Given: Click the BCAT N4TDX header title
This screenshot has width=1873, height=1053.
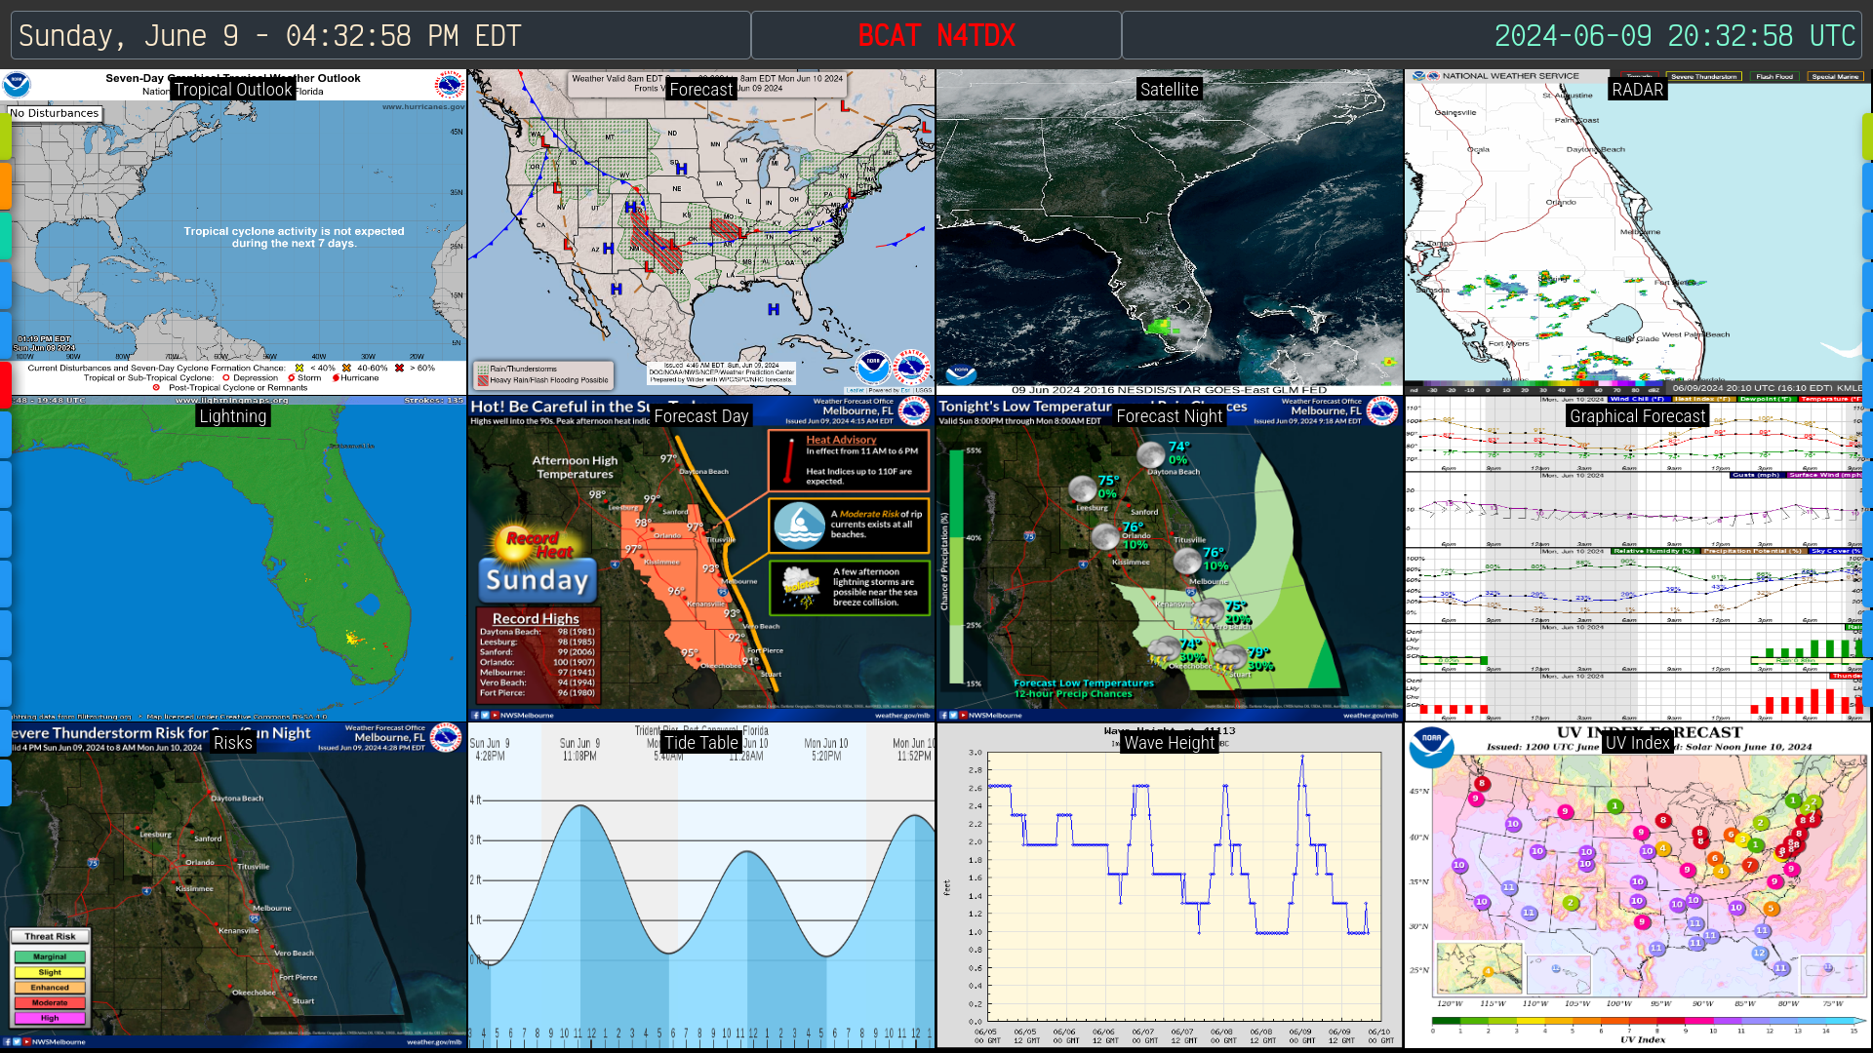Looking at the screenshot, I should point(936,36).
